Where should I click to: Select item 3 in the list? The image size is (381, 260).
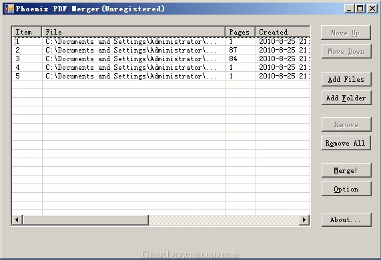click(x=161, y=59)
